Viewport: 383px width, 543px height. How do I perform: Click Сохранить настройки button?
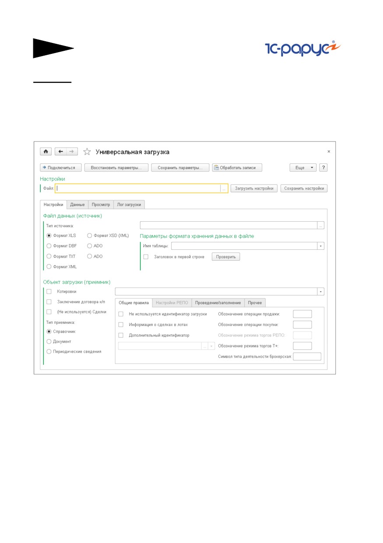[304, 188]
